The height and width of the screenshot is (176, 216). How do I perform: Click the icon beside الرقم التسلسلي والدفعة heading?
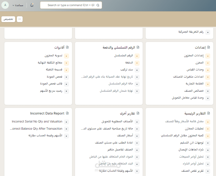138,47
